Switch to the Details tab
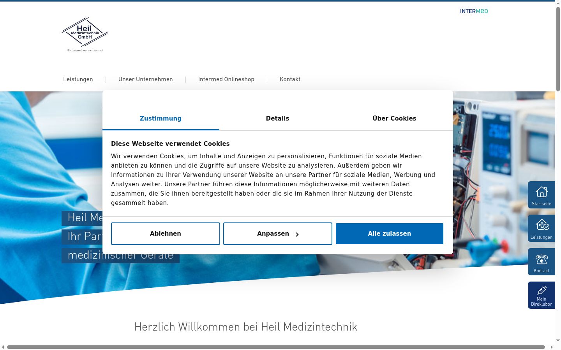This screenshot has height=350, width=561. (x=277, y=119)
